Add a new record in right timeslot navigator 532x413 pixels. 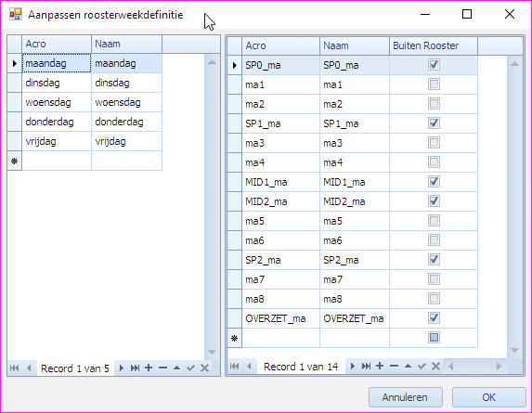[380, 366]
